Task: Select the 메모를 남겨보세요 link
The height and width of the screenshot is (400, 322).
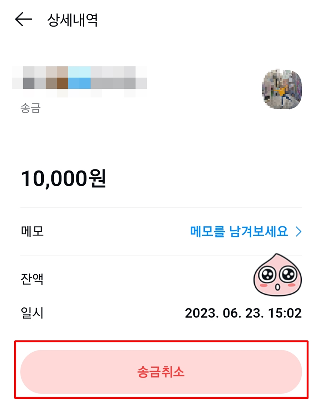Action: [x=239, y=231]
